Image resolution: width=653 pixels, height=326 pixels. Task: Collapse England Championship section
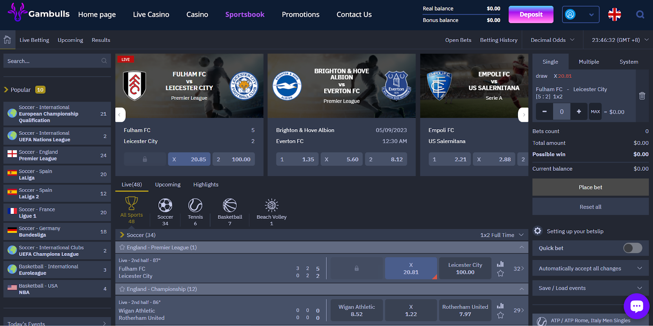pyautogui.click(x=522, y=289)
